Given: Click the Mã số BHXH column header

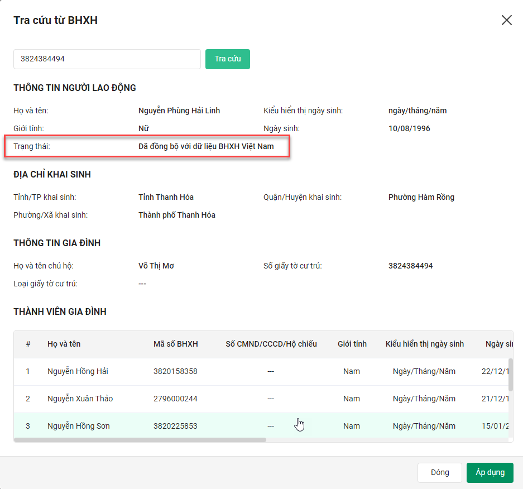Looking at the screenshot, I should pos(175,344).
